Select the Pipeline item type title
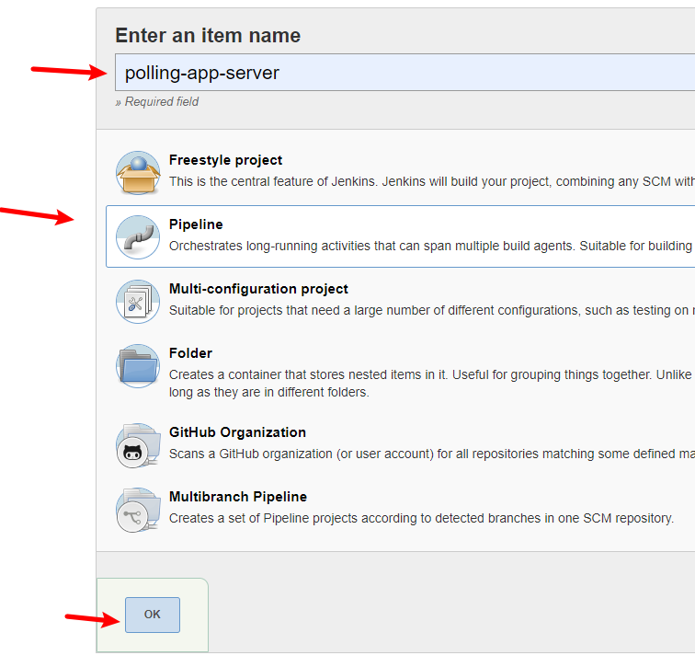 point(196,224)
